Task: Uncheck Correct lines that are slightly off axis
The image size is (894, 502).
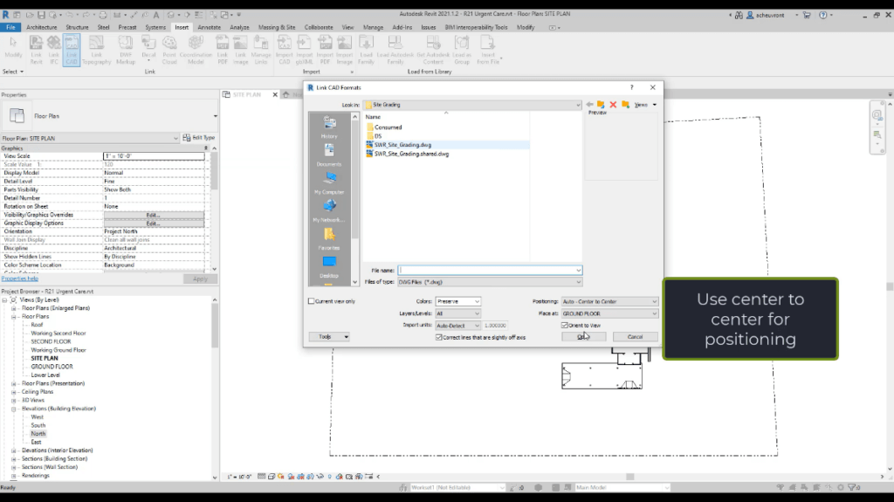Action: pos(438,337)
